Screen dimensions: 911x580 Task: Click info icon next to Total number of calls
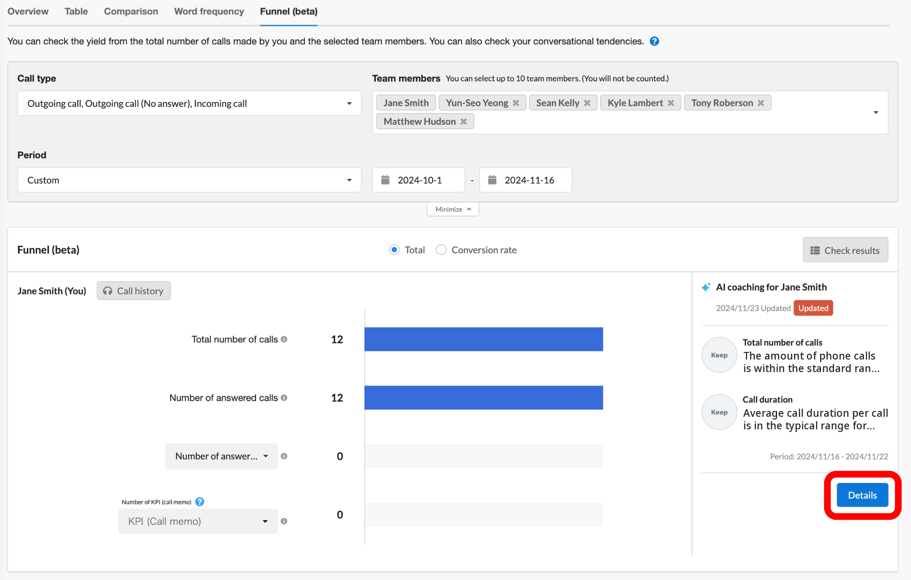(284, 339)
